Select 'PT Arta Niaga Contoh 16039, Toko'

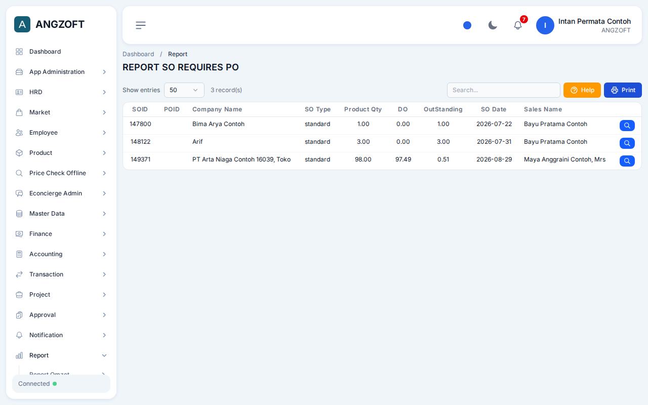pos(241,159)
